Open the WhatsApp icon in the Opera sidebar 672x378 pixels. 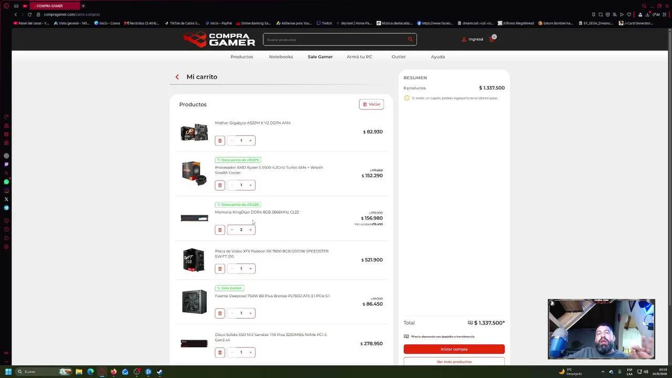pyautogui.click(x=6, y=182)
